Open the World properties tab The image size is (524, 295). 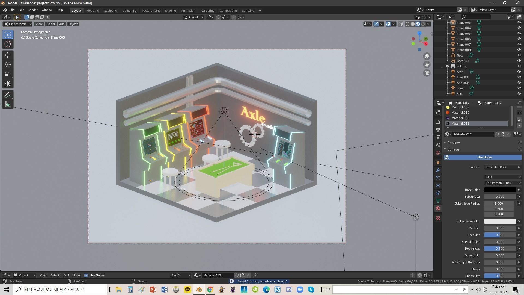pos(438,153)
